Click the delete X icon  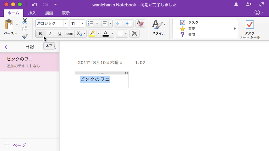coord(134,34)
